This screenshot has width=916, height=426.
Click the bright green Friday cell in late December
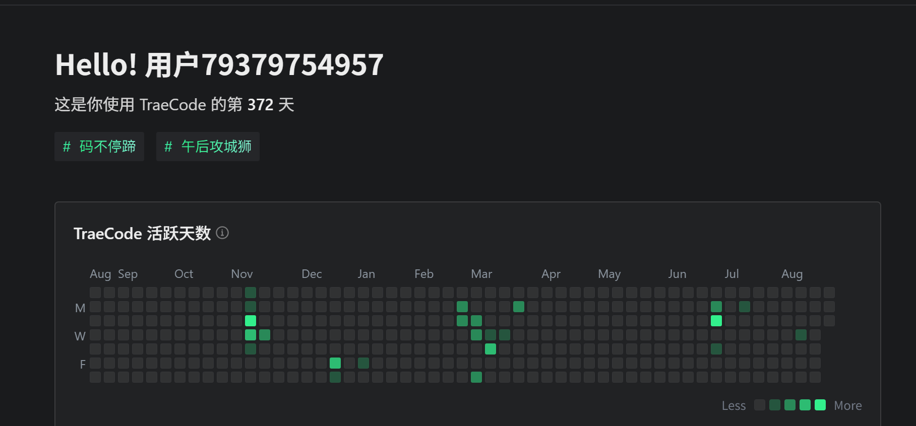(335, 363)
